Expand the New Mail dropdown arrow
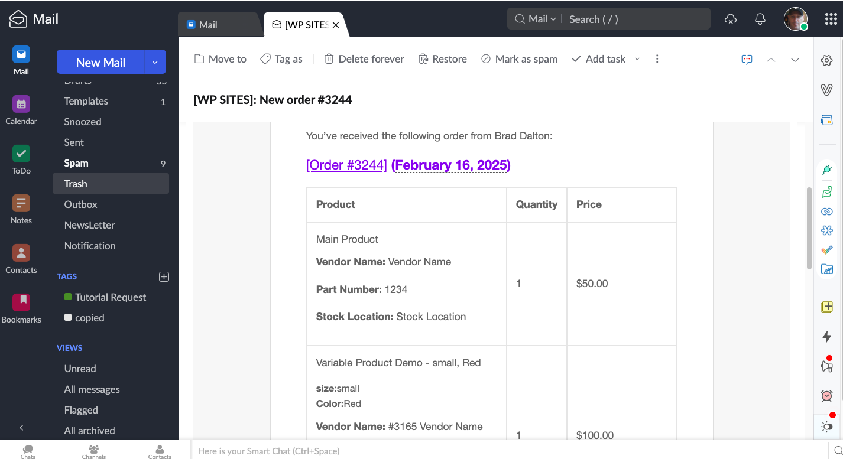This screenshot has width=843, height=459. (x=155, y=62)
